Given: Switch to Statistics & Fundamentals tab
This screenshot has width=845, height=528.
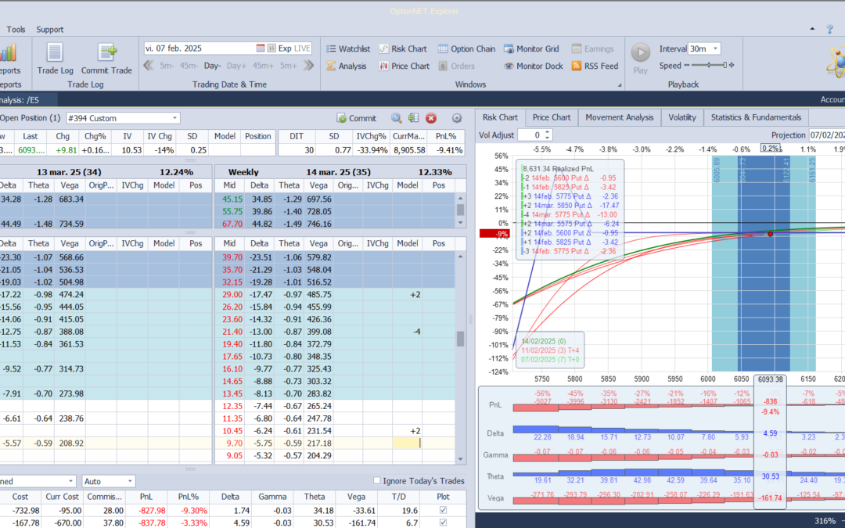Looking at the screenshot, I should click(756, 117).
